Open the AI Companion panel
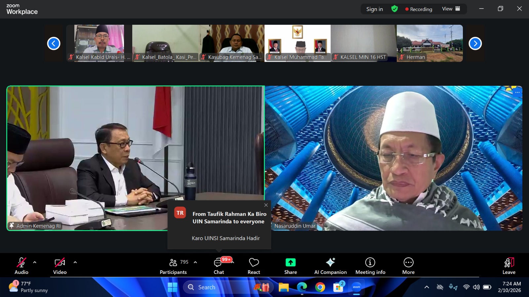The image size is (529, 297). [x=330, y=266]
